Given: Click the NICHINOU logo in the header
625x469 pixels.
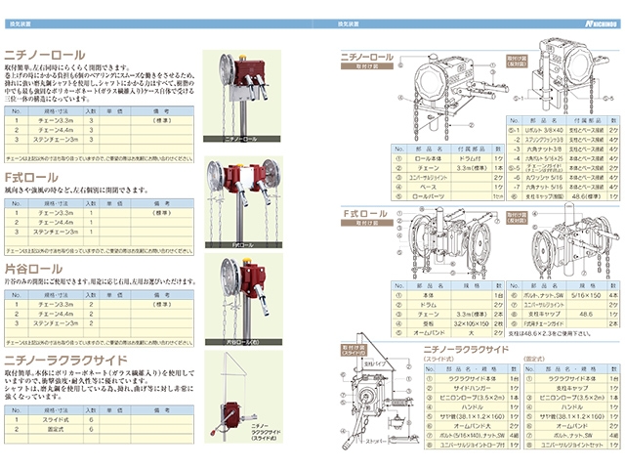Looking at the screenshot, I should tap(603, 23).
